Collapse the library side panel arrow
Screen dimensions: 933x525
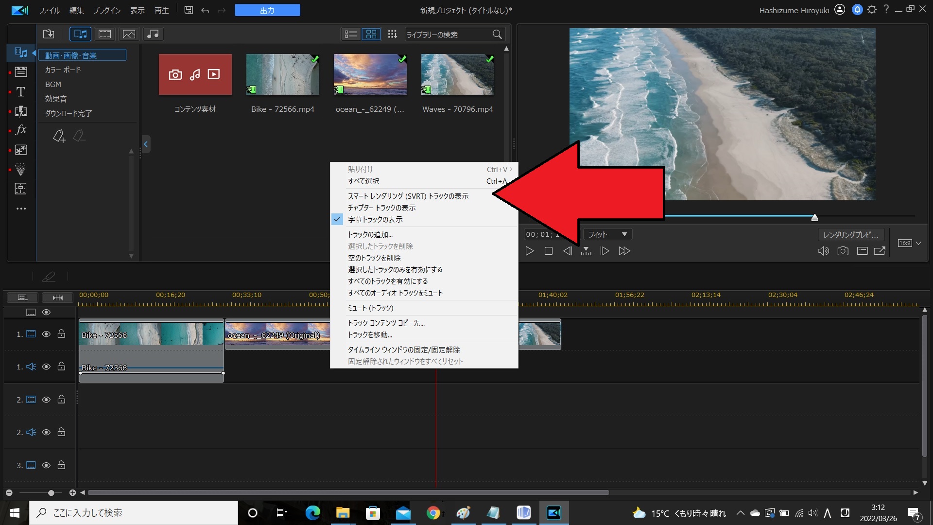pyautogui.click(x=145, y=144)
